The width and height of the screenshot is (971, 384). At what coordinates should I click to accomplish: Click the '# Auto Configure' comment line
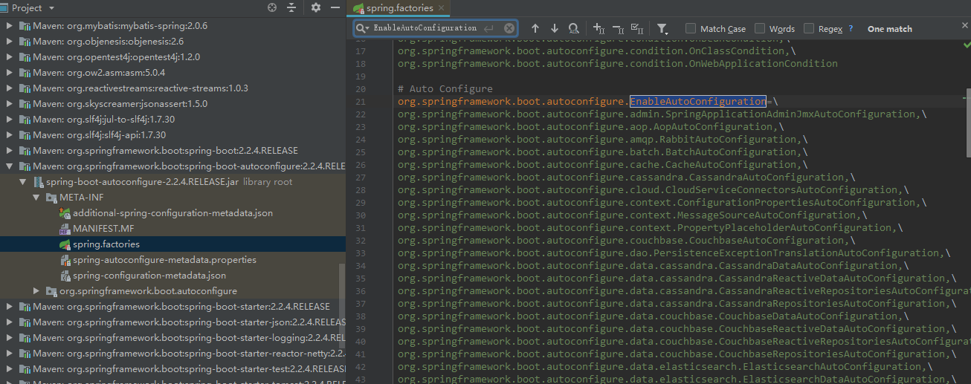point(445,89)
